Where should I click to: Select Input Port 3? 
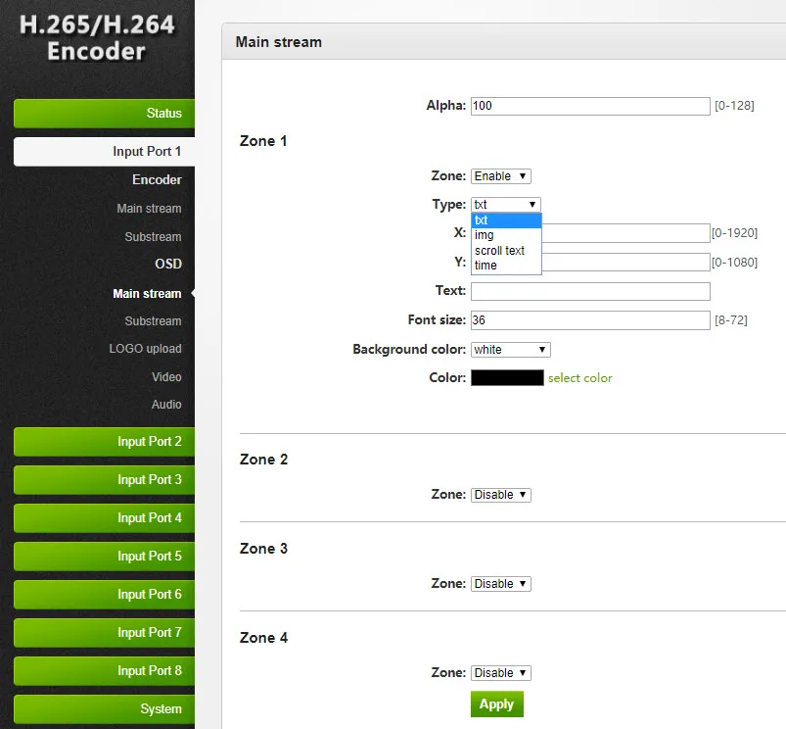(105, 480)
